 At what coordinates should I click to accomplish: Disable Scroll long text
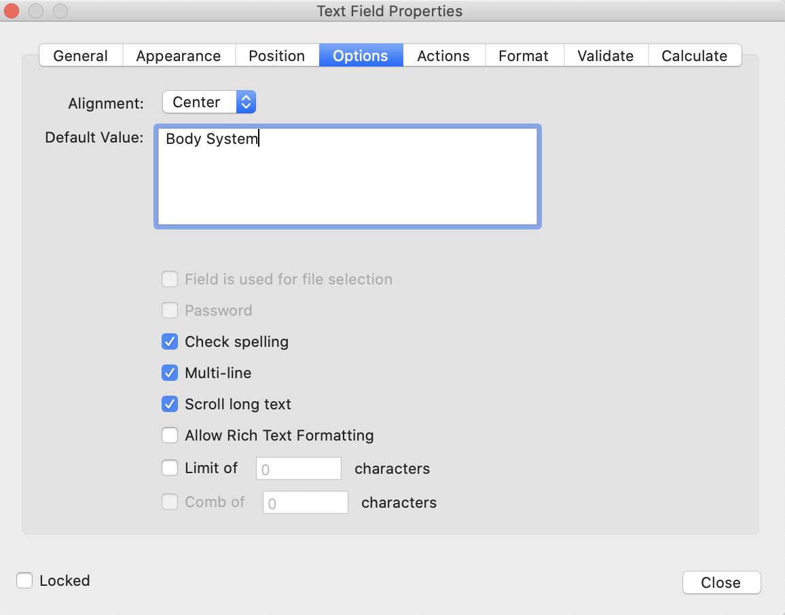pos(169,404)
